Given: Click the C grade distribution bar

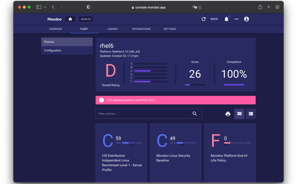Looking at the screenshot, I should tap(150, 71).
